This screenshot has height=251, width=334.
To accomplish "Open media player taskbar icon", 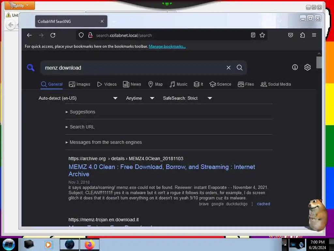I will (x=48, y=244).
